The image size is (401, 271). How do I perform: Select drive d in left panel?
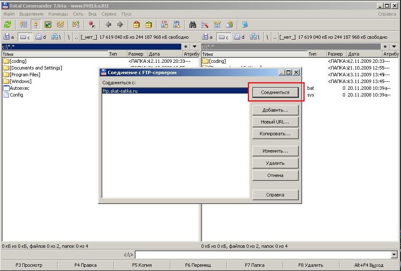click(x=41, y=37)
